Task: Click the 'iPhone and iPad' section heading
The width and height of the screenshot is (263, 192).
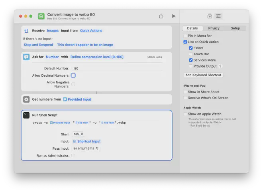Action: coord(194,86)
